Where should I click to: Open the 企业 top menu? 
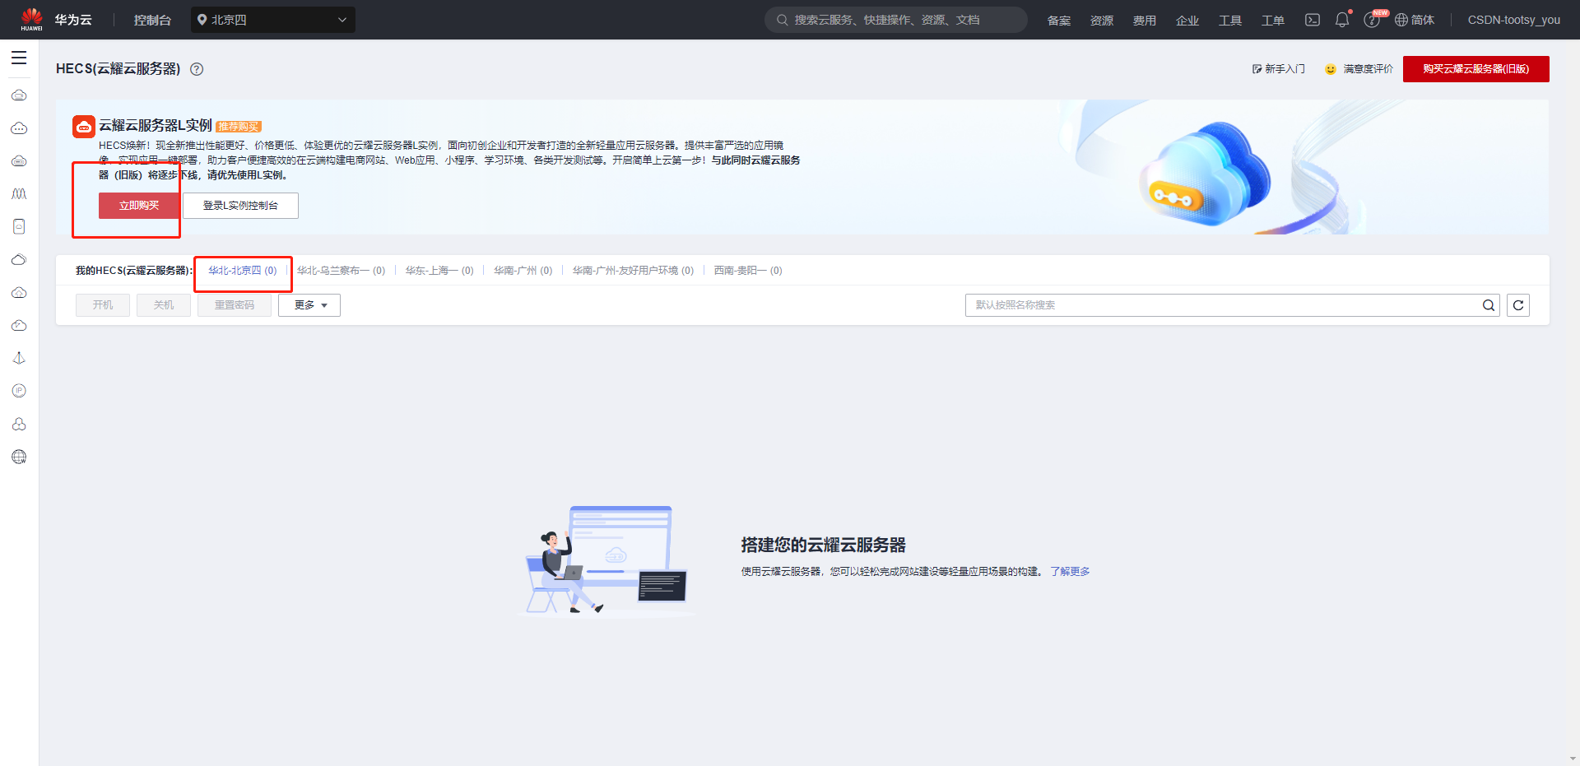tap(1187, 20)
